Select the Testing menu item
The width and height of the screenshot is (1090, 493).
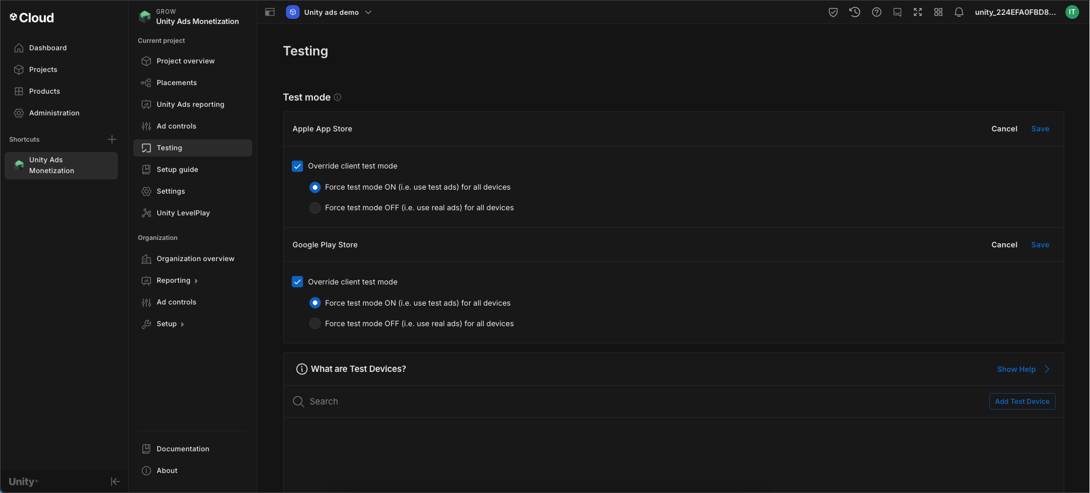click(x=193, y=148)
